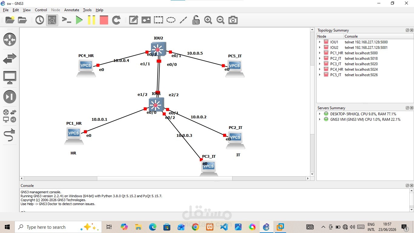Expand PC2_IT row in Topology Summary
Viewport: 414px width, 233px height.
pos(320,59)
